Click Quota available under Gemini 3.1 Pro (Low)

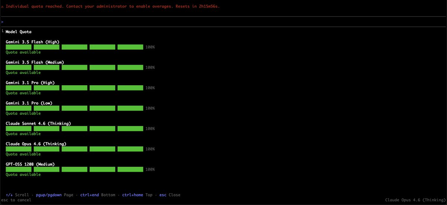point(23,113)
